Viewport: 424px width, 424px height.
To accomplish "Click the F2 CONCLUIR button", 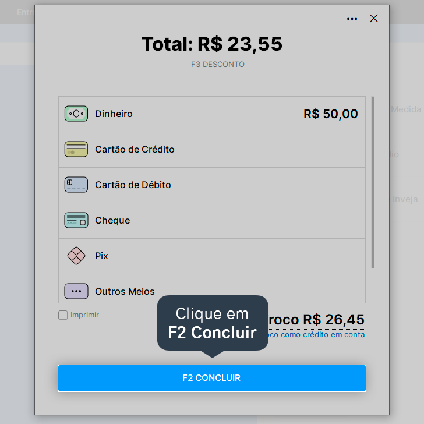I will 212,378.
